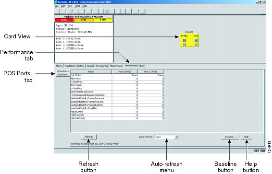Screen dimensions: 272x174
Task: Select the mediaIndStatsRxFramesBadCRC row
Action: tap(117, 105)
